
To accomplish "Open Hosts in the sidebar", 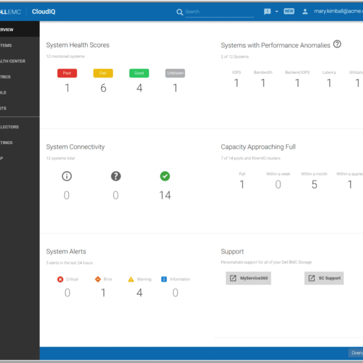I will pos(20,108).
